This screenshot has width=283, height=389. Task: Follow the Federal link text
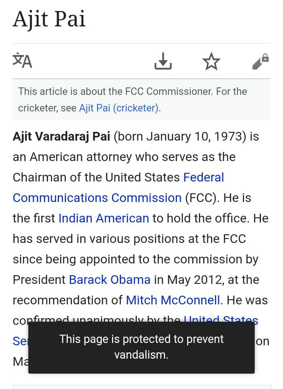click(x=204, y=177)
